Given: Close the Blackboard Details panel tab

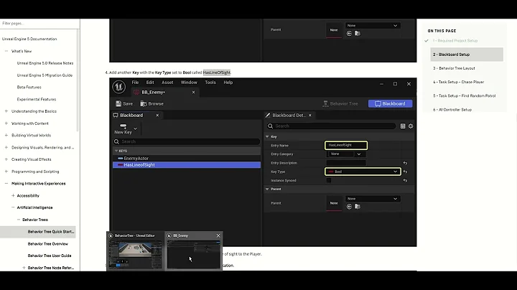Looking at the screenshot, I should [x=310, y=115].
